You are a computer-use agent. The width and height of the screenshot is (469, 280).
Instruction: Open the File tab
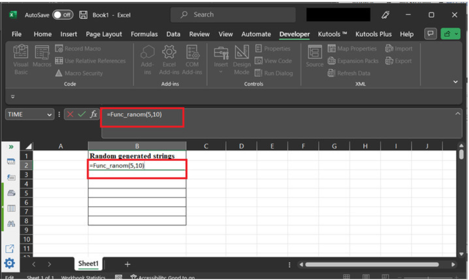[16, 34]
